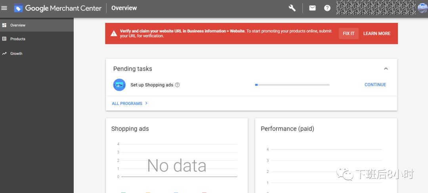The height and width of the screenshot is (193, 428).
Task: Select Overview in the sidebar
Action: 18,25
